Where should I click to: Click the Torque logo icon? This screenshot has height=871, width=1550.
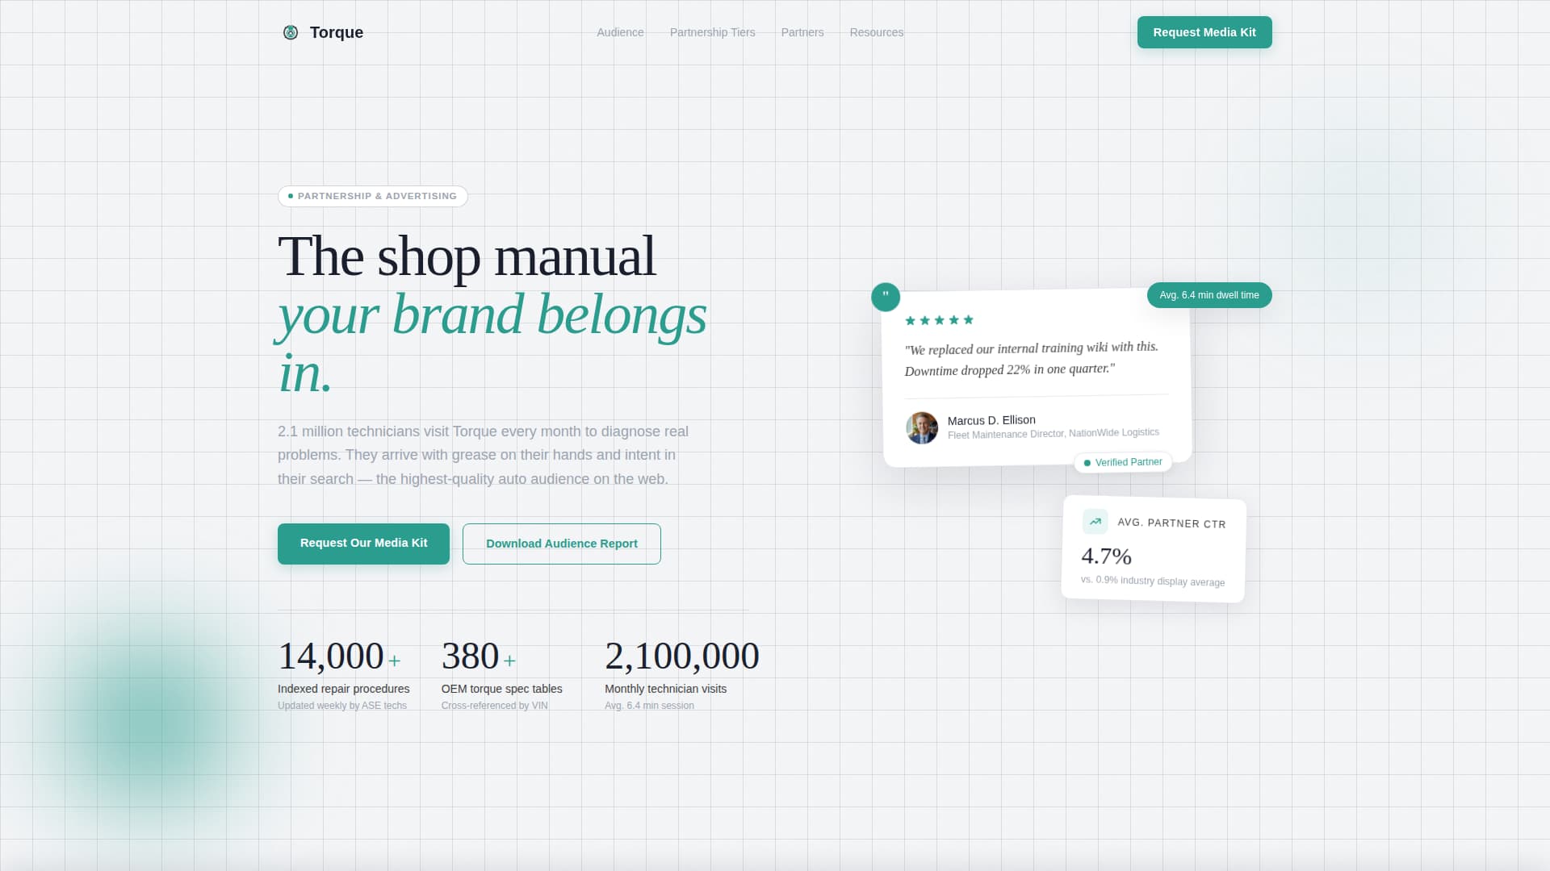(291, 32)
